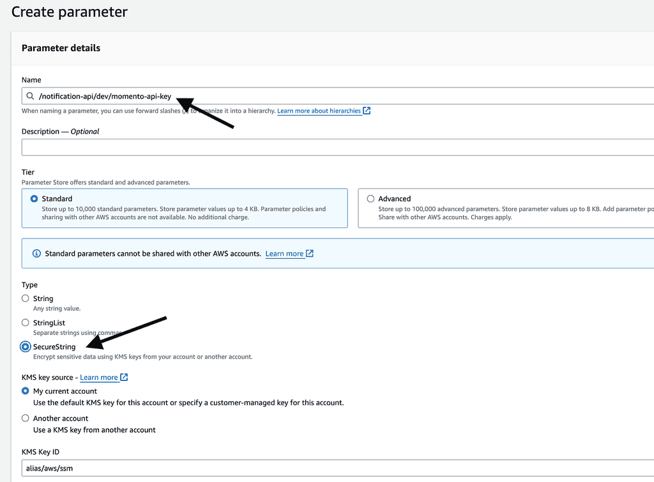Choose the StringList parameter type
This screenshot has width=654, height=482.
[x=26, y=323]
